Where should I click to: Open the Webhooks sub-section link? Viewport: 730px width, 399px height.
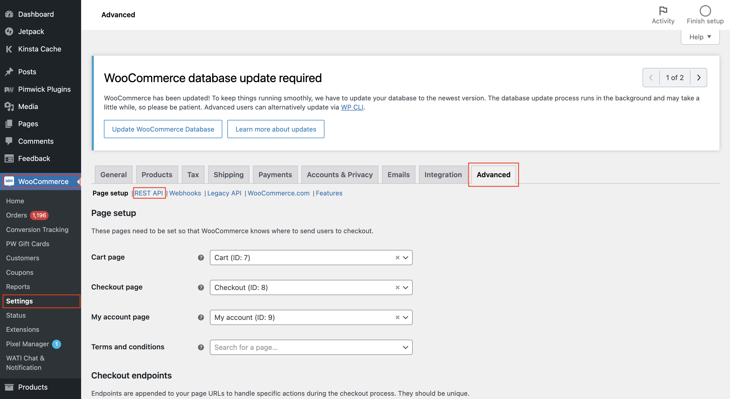pyautogui.click(x=185, y=193)
